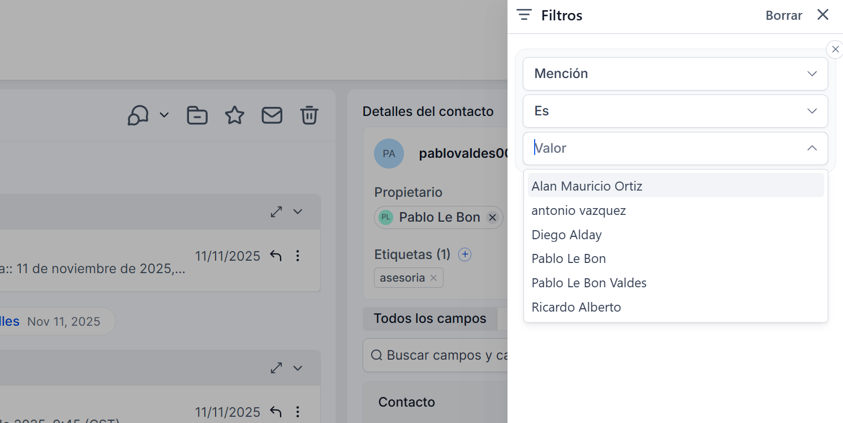843x423 pixels.
Task: Choose Diego Alday from the list
Action: [x=566, y=235]
